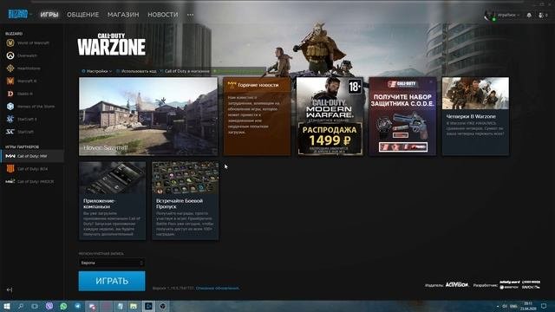The width and height of the screenshot is (555, 312).
Task: Expand the Настройки options dropdown
Action: (96, 71)
